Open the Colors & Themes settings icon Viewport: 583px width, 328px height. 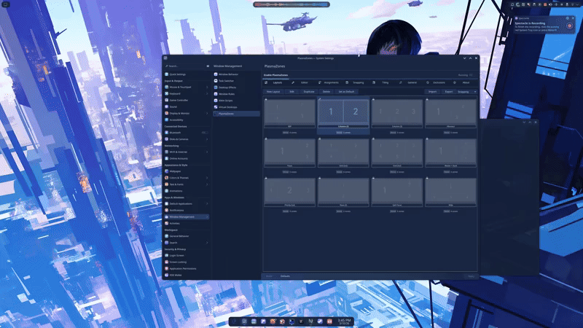pos(167,178)
